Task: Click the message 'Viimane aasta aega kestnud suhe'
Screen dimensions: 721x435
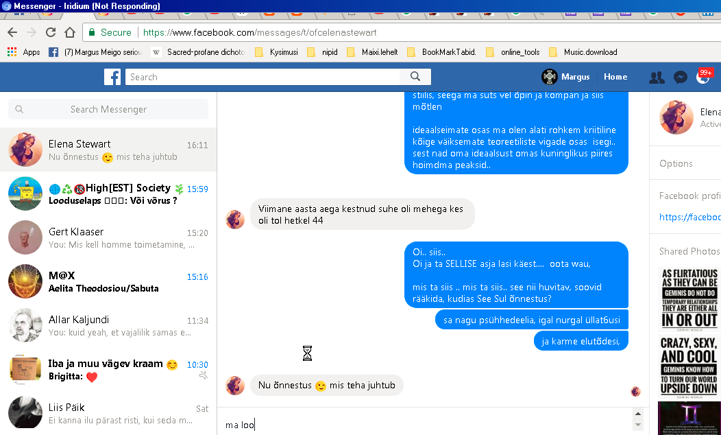Action: 363,215
